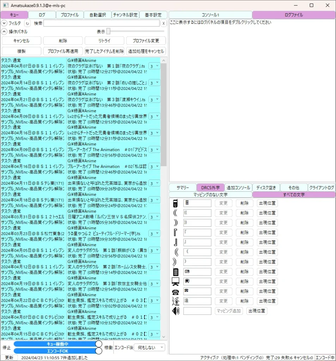Click the filter refresh icon beside フィルタ
Image resolution: width=336 pixels, height=361 pixels.
pyautogui.click(x=27, y=23)
